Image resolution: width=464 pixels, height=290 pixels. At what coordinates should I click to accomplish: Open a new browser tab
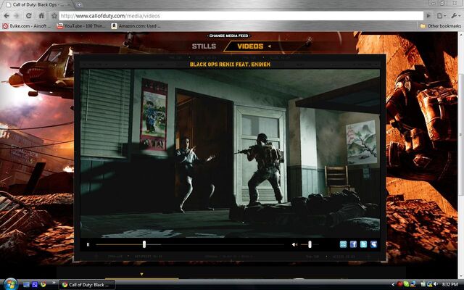[x=79, y=4]
